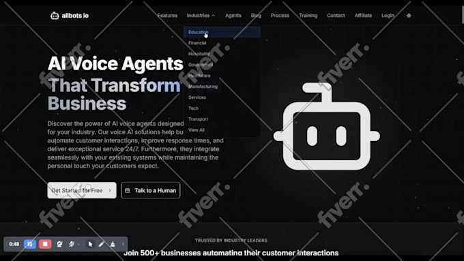The height and width of the screenshot is (261, 464).
Task: Open the Process nav link
Action: (280, 16)
